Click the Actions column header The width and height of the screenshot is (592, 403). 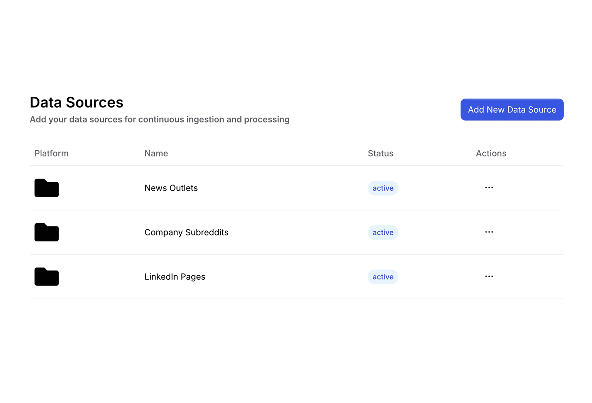pyautogui.click(x=491, y=154)
